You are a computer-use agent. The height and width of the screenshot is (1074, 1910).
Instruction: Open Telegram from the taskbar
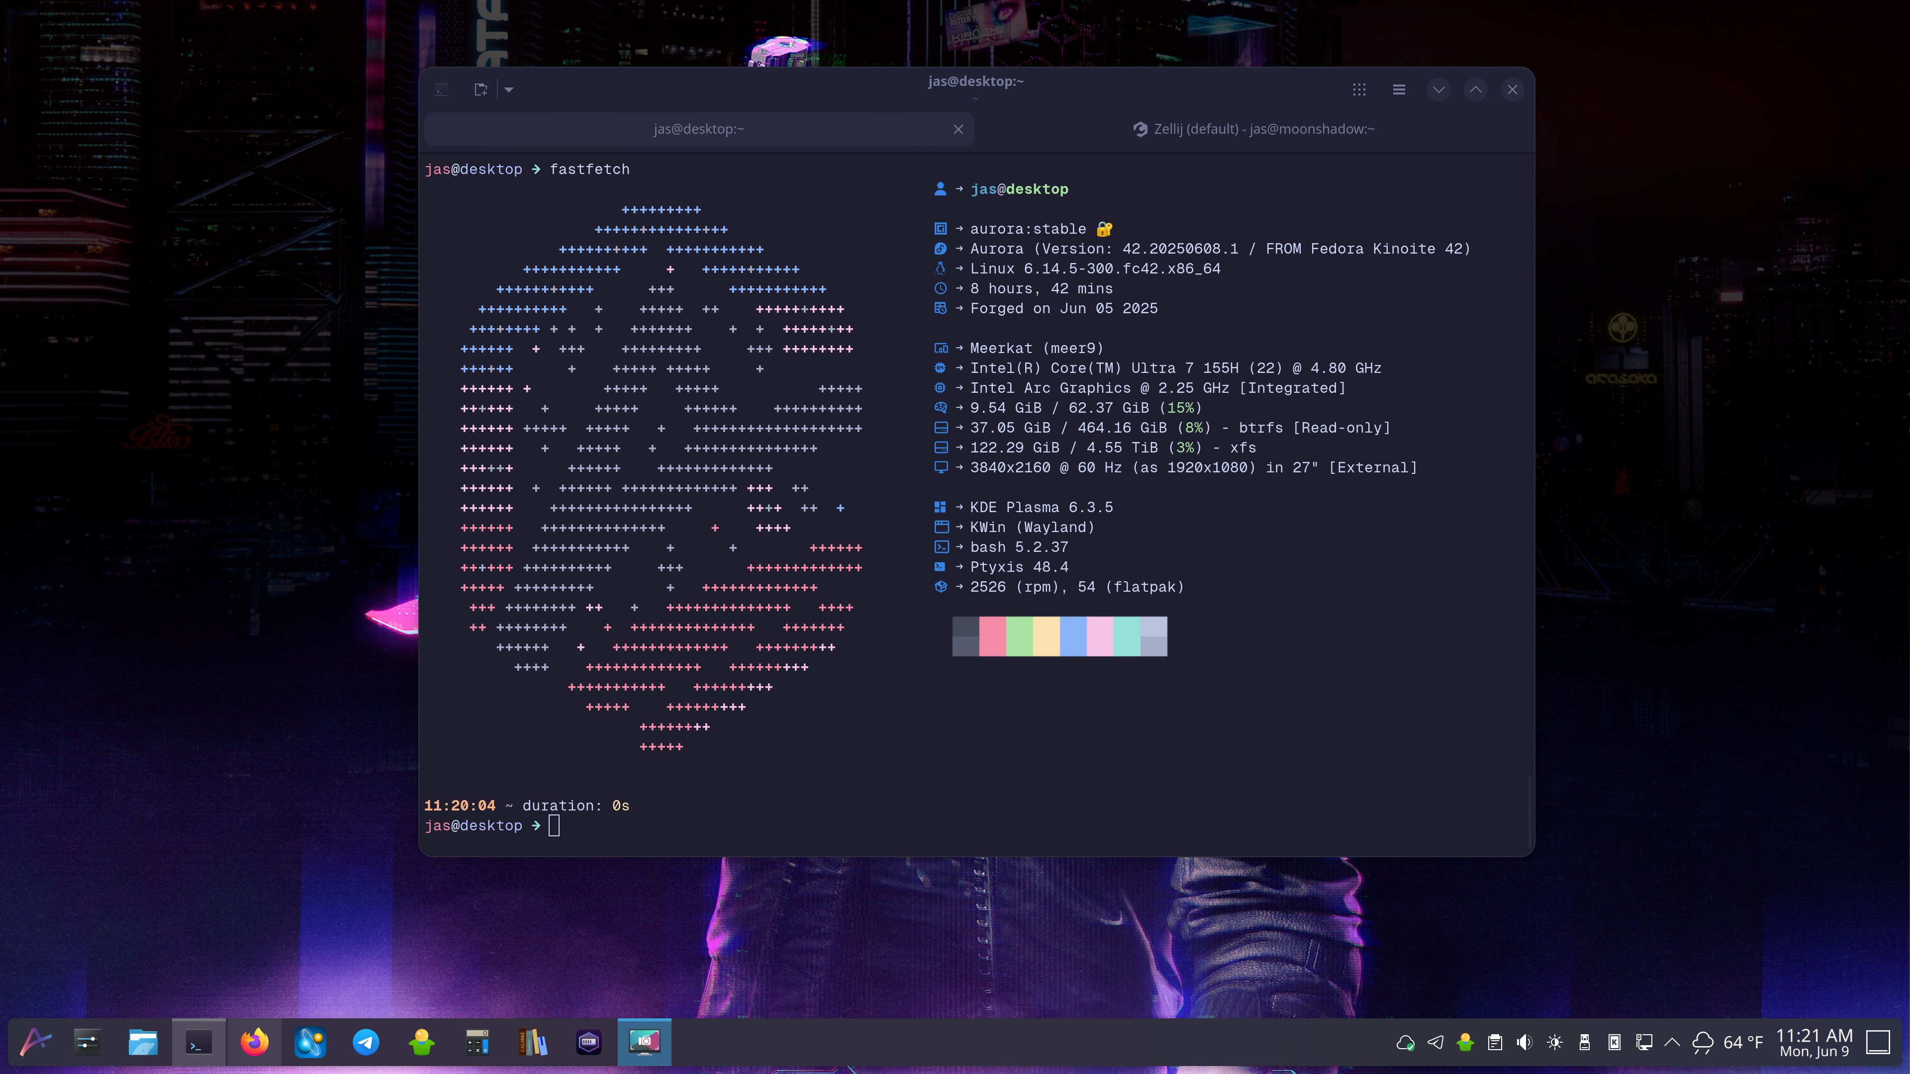coord(366,1042)
